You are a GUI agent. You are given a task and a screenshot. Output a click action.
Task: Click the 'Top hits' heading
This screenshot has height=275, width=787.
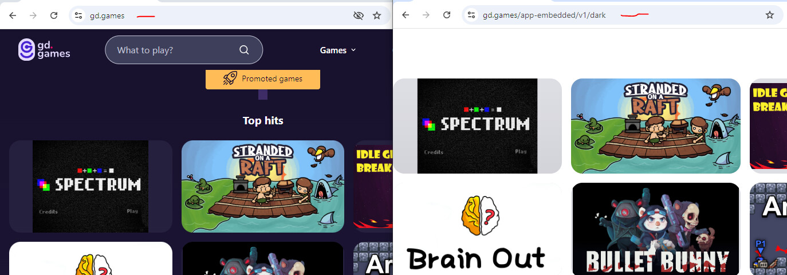click(x=263, y=120)
